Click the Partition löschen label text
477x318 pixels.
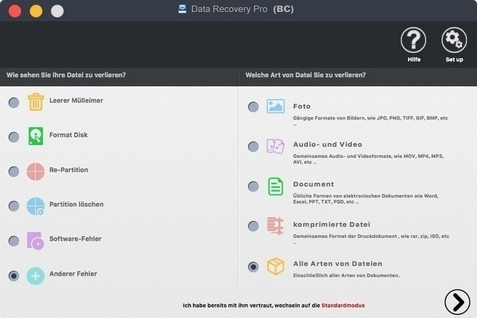tap(76, 204)
